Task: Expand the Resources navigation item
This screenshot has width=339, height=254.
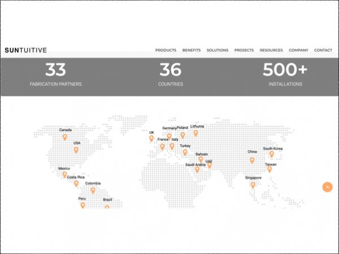Action: (271, 50)
